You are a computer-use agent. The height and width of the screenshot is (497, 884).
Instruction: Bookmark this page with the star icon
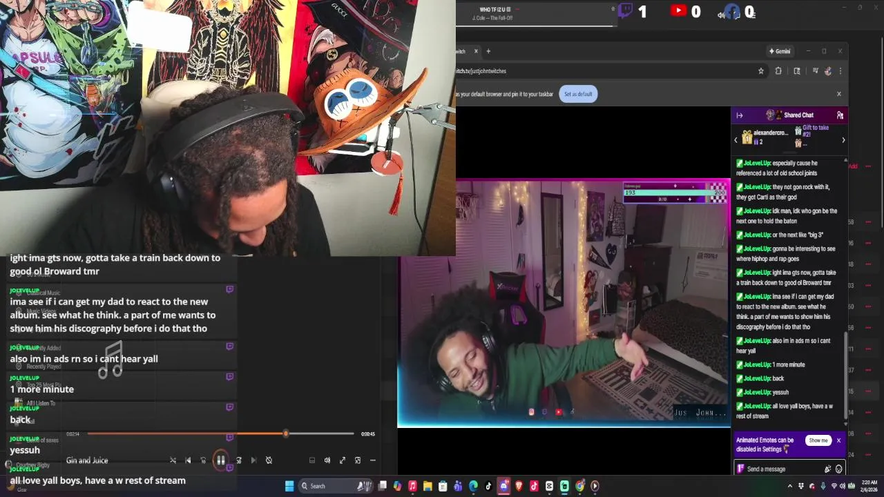(x=761, y=71)
